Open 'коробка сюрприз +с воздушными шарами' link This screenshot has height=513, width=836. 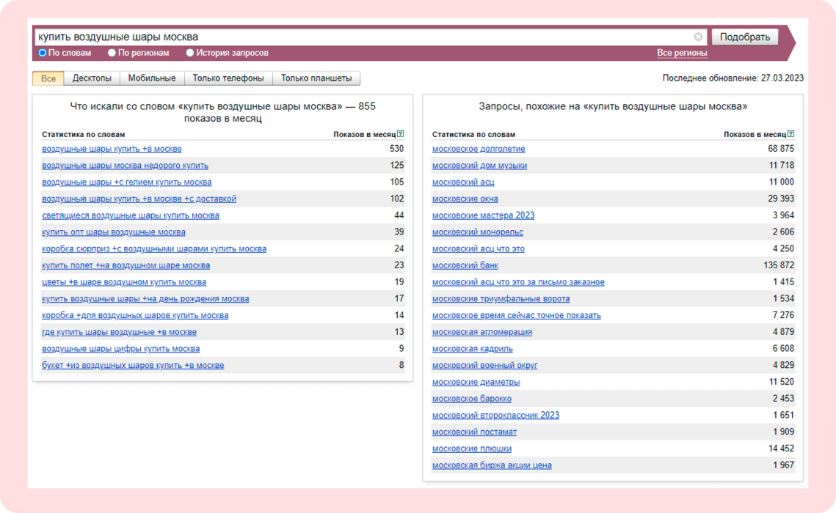(154, 248)
